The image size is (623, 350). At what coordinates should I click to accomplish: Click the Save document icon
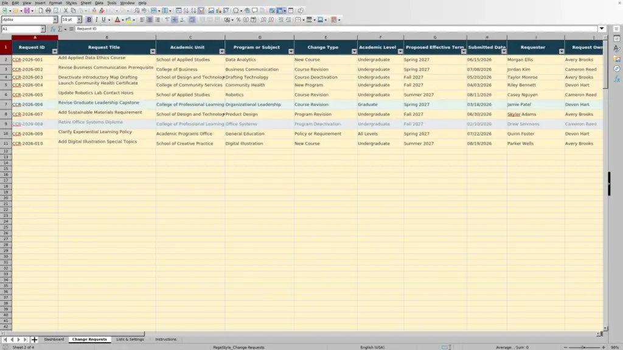[x=27, y=10]
